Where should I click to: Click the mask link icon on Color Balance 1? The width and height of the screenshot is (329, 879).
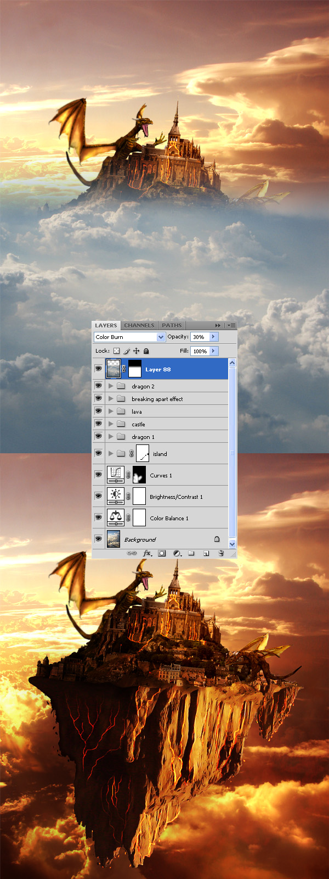click(128, 518)
